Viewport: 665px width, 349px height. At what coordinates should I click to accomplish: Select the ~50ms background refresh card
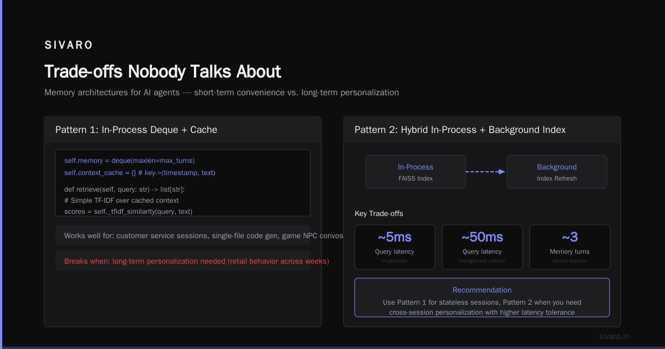482,247
